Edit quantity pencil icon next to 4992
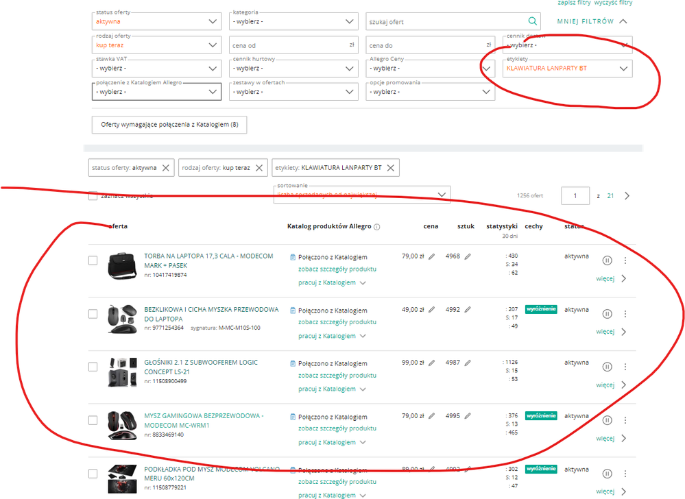Image resolution: width=685 pixels, height=499 pixels. [x=468, y=310]
